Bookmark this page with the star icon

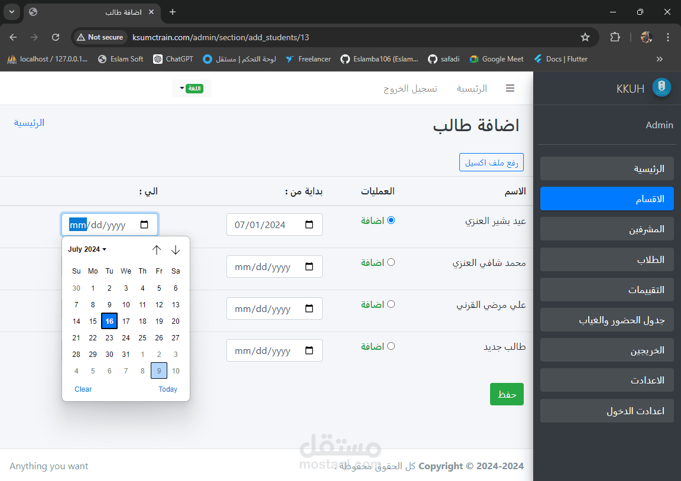[x=585, y=37]
